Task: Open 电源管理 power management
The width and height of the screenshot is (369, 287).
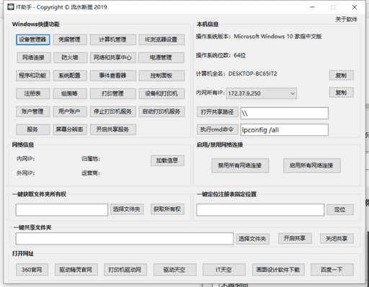Action: [161, 58]
